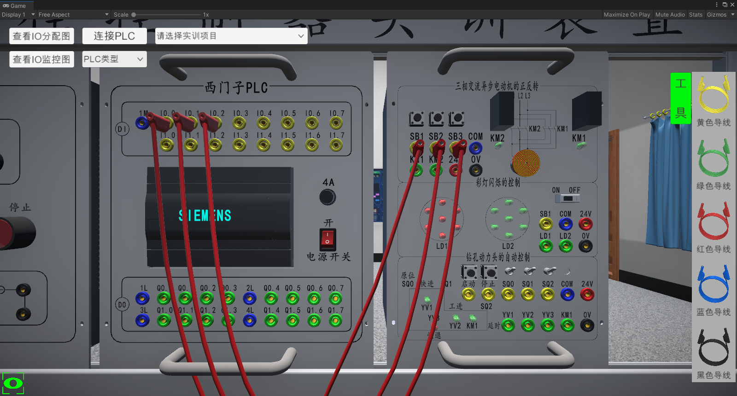Pick the yellow wire tool
Viewport: 737px width, 396px height.
(x=714, y=95)
